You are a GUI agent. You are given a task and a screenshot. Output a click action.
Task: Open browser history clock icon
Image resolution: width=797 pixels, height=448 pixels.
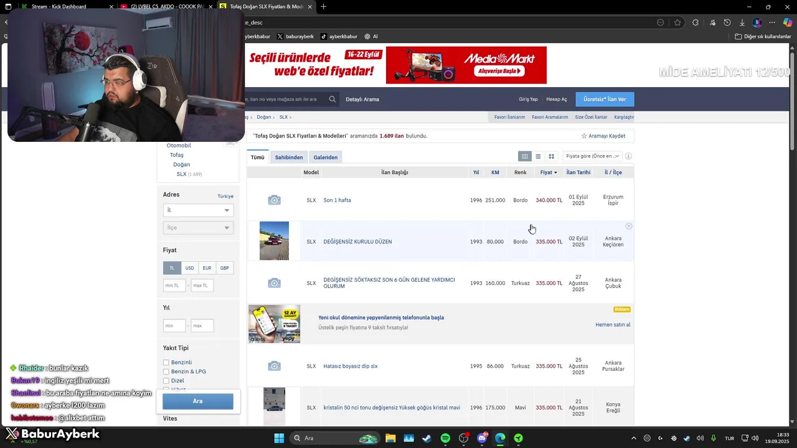[727, 22]
